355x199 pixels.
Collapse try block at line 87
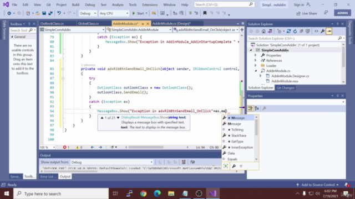[x=63, y=78]
